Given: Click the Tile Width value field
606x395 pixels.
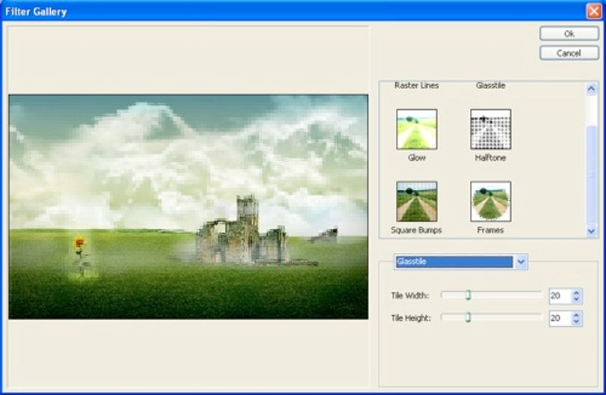Looking at the screenshot, I should pyautogui.click(x=560, y=296).
